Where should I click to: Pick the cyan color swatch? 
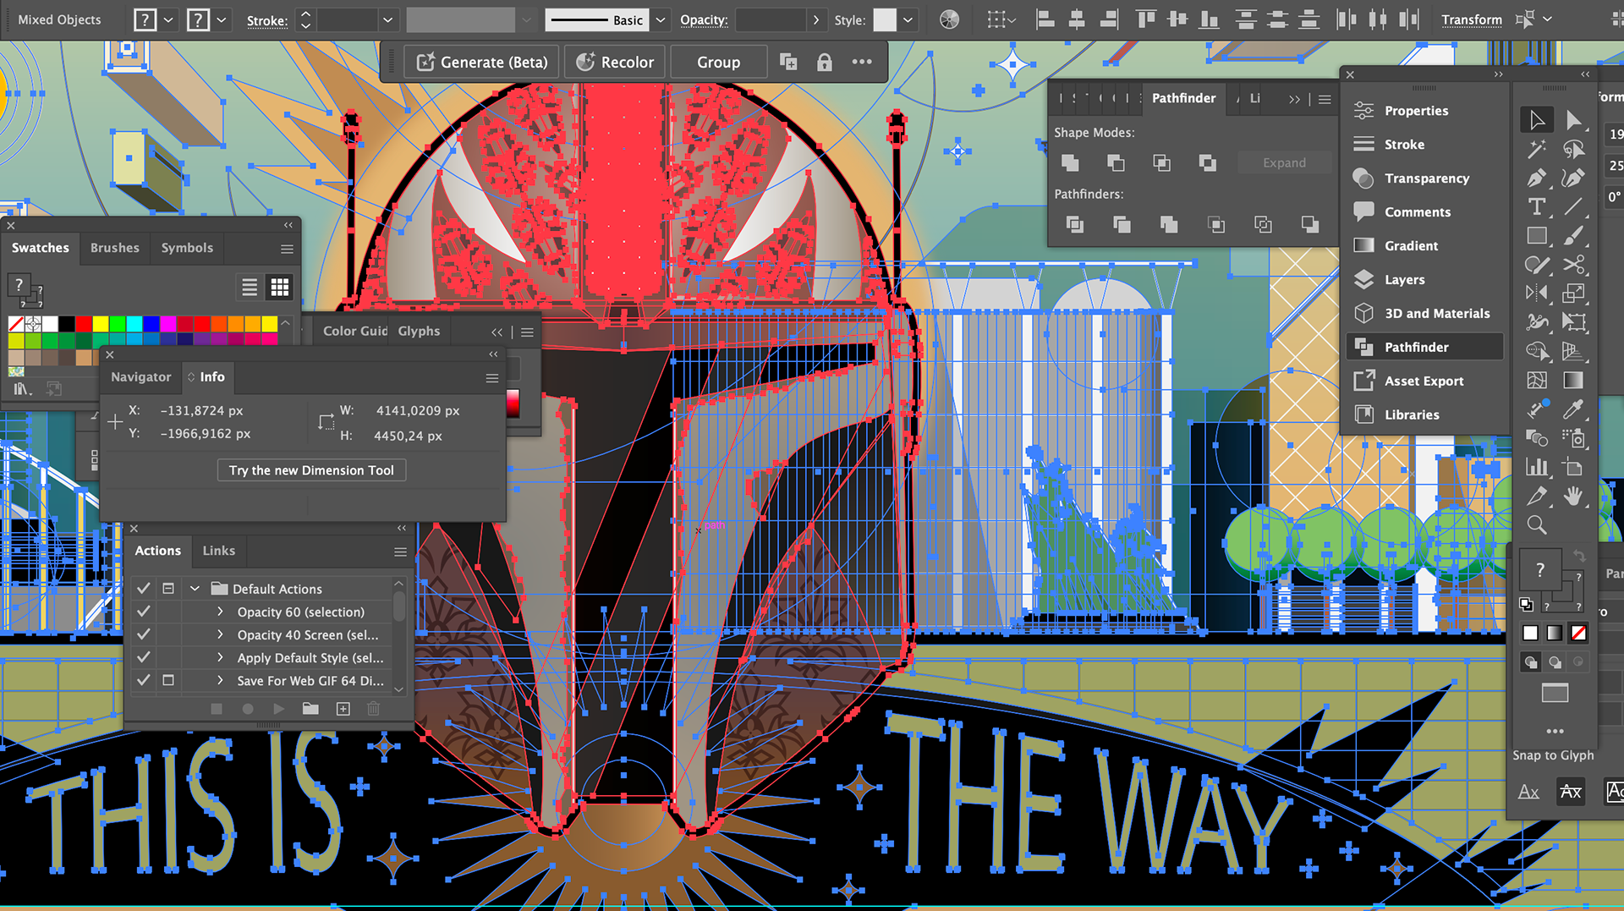pos(134,323)
